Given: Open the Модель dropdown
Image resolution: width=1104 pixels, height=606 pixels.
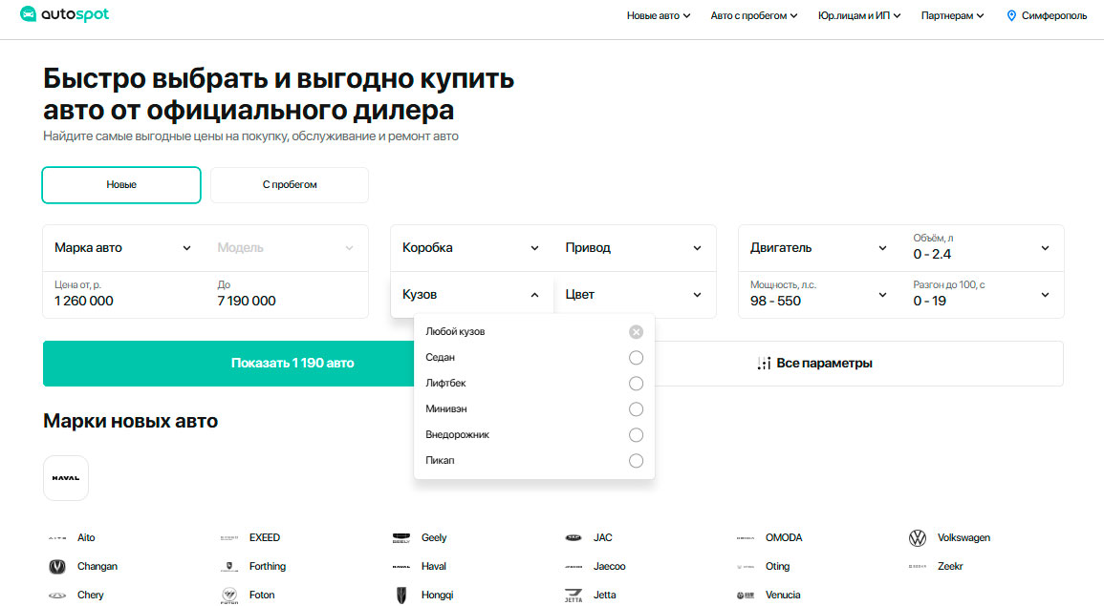Looking at the screenshot, I should click(x=287, y=248).
